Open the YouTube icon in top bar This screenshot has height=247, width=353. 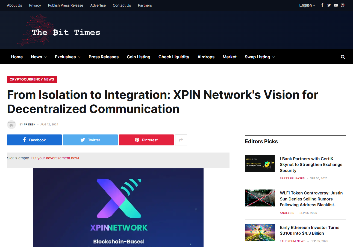tap(336, 5)
